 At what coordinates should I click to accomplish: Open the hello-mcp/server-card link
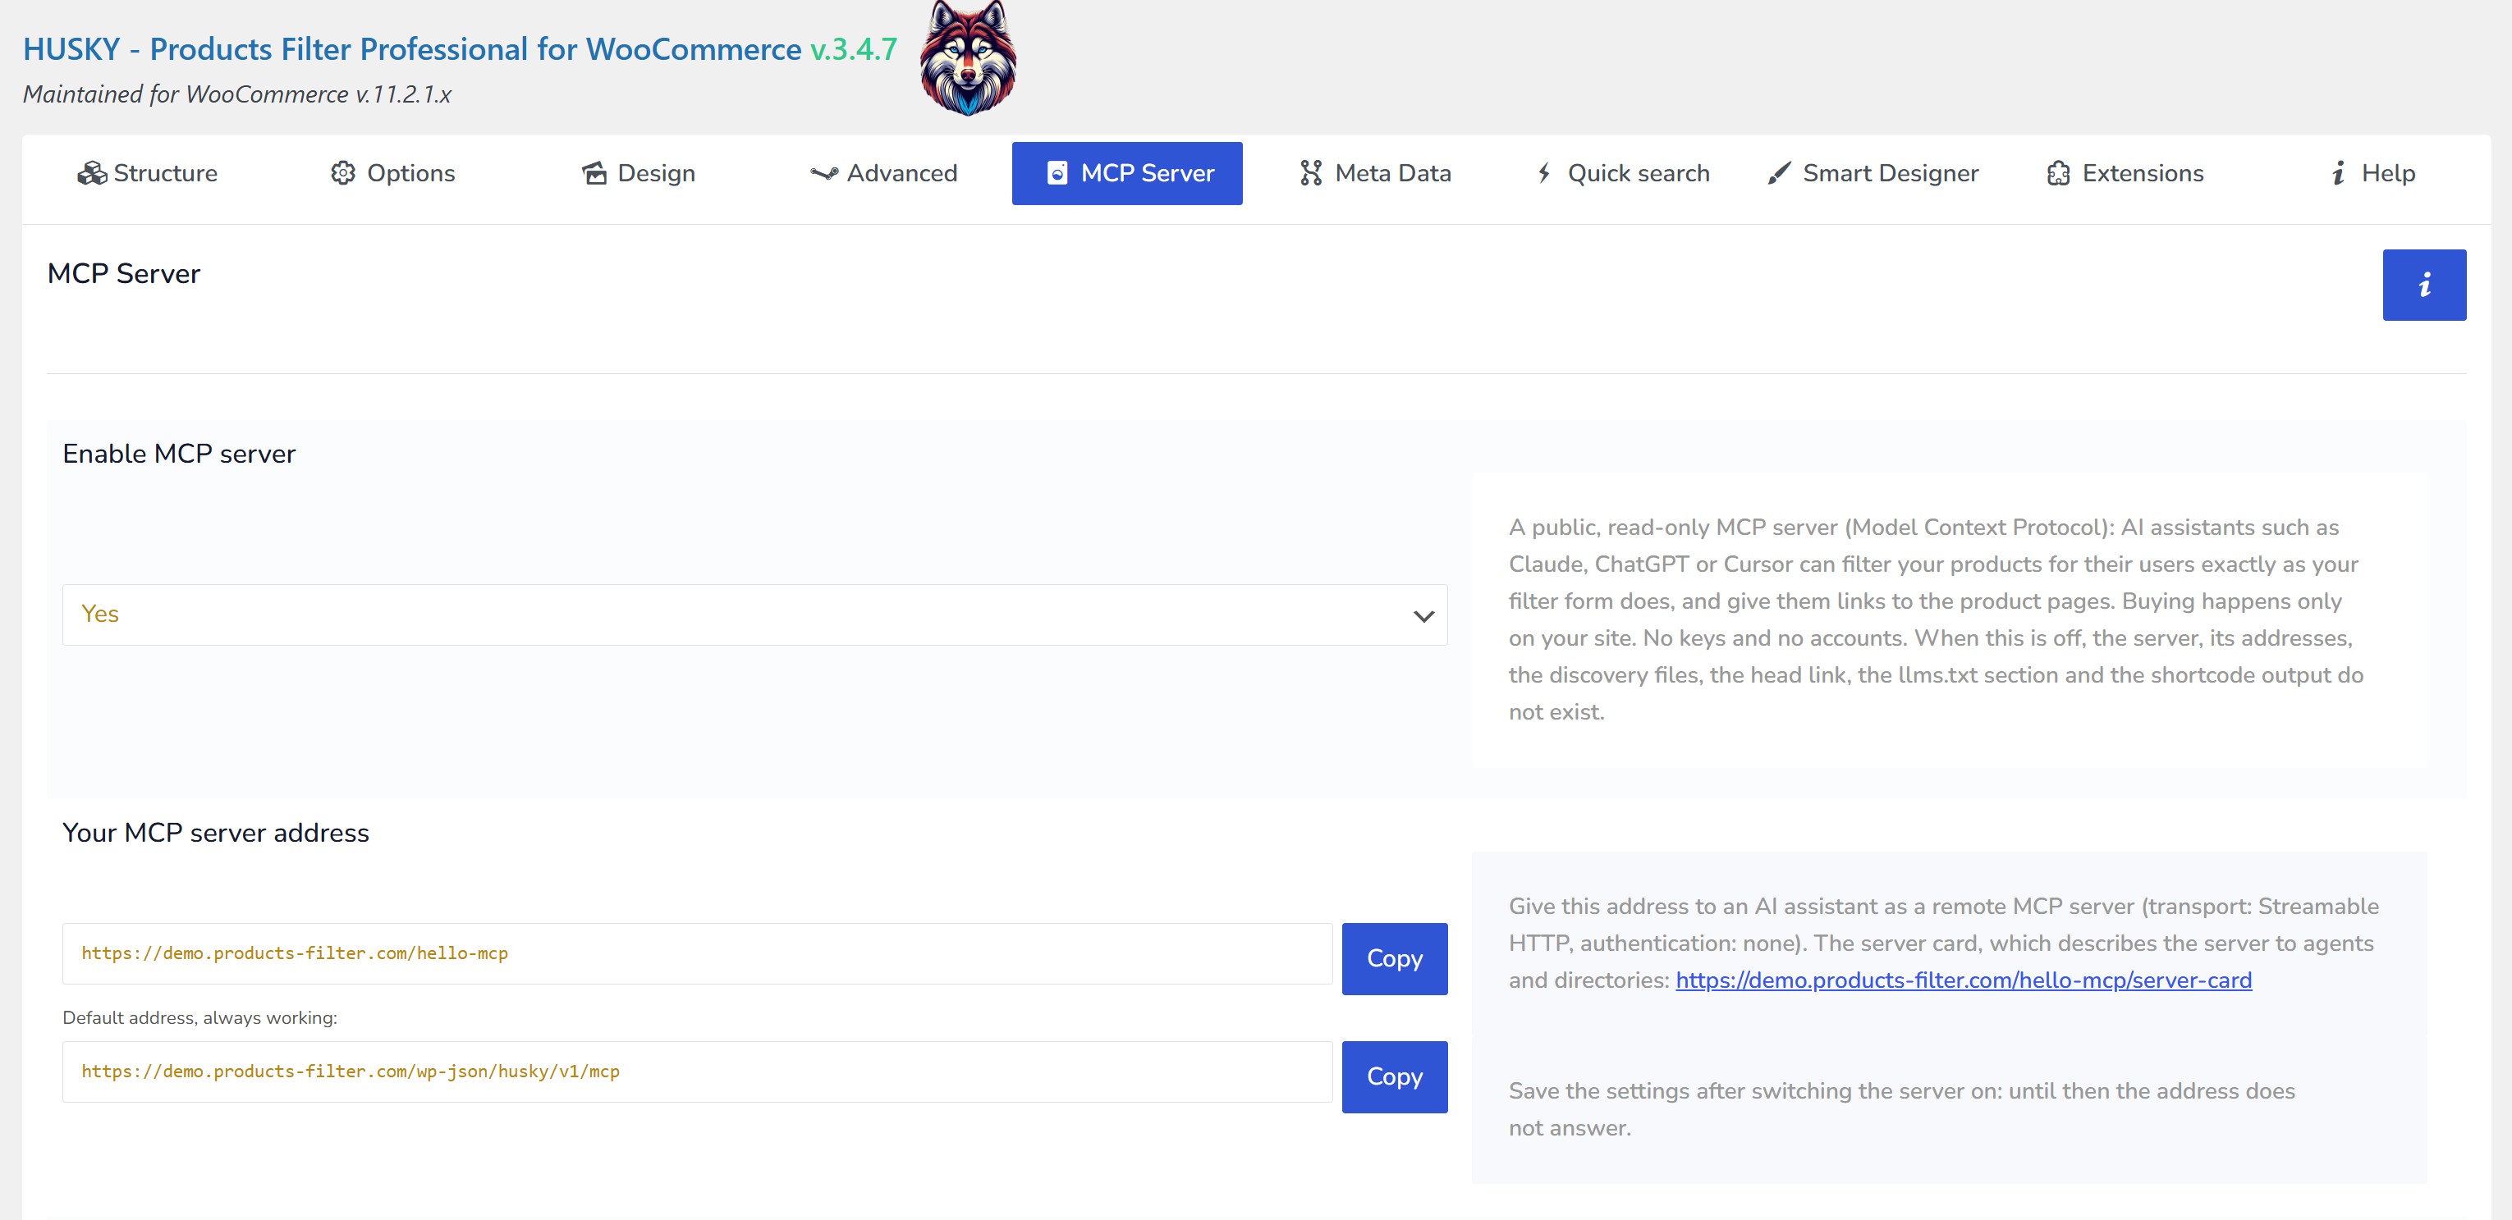[x=1963, y=980]
